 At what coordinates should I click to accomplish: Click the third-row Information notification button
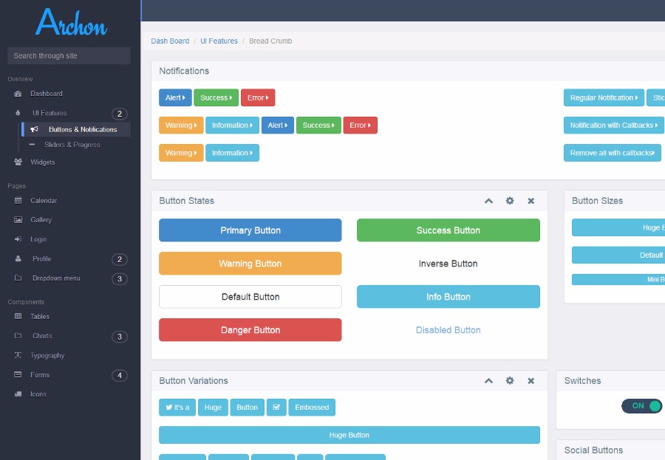click(x=233, y=153)
